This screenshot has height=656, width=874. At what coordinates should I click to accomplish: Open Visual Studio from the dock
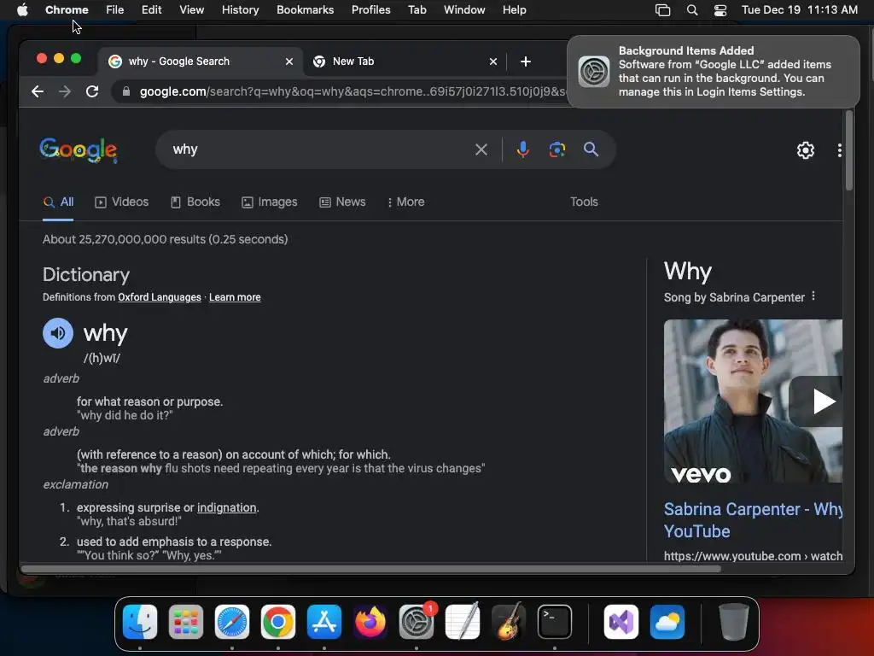[x=621, y=622]
